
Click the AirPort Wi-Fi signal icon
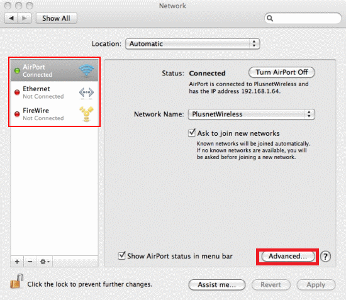(87, 70)
